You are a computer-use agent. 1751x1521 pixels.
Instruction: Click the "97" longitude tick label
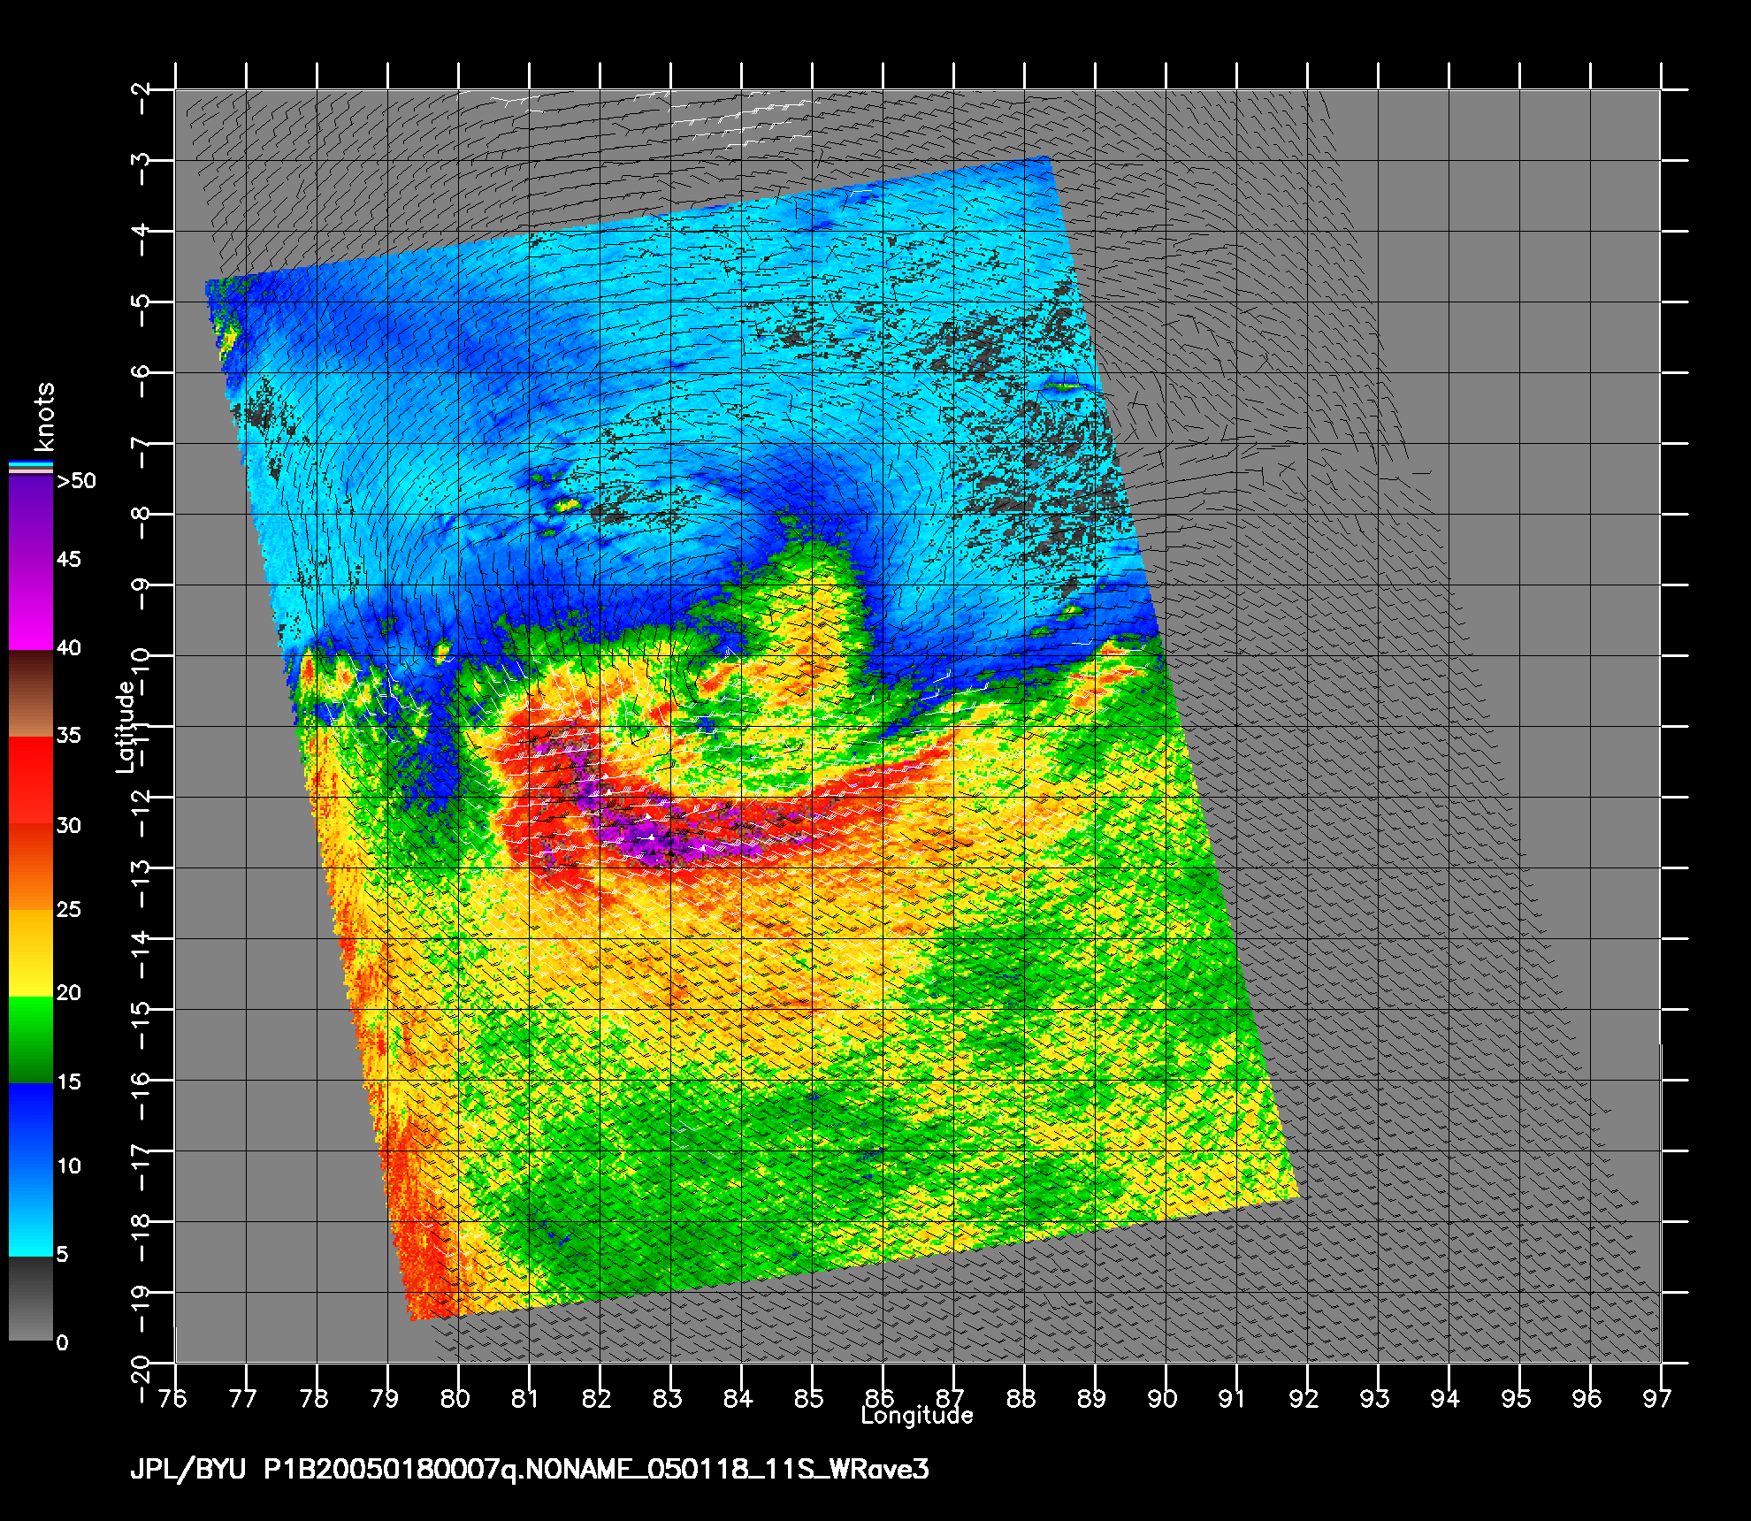(x=1658, y=1398)
